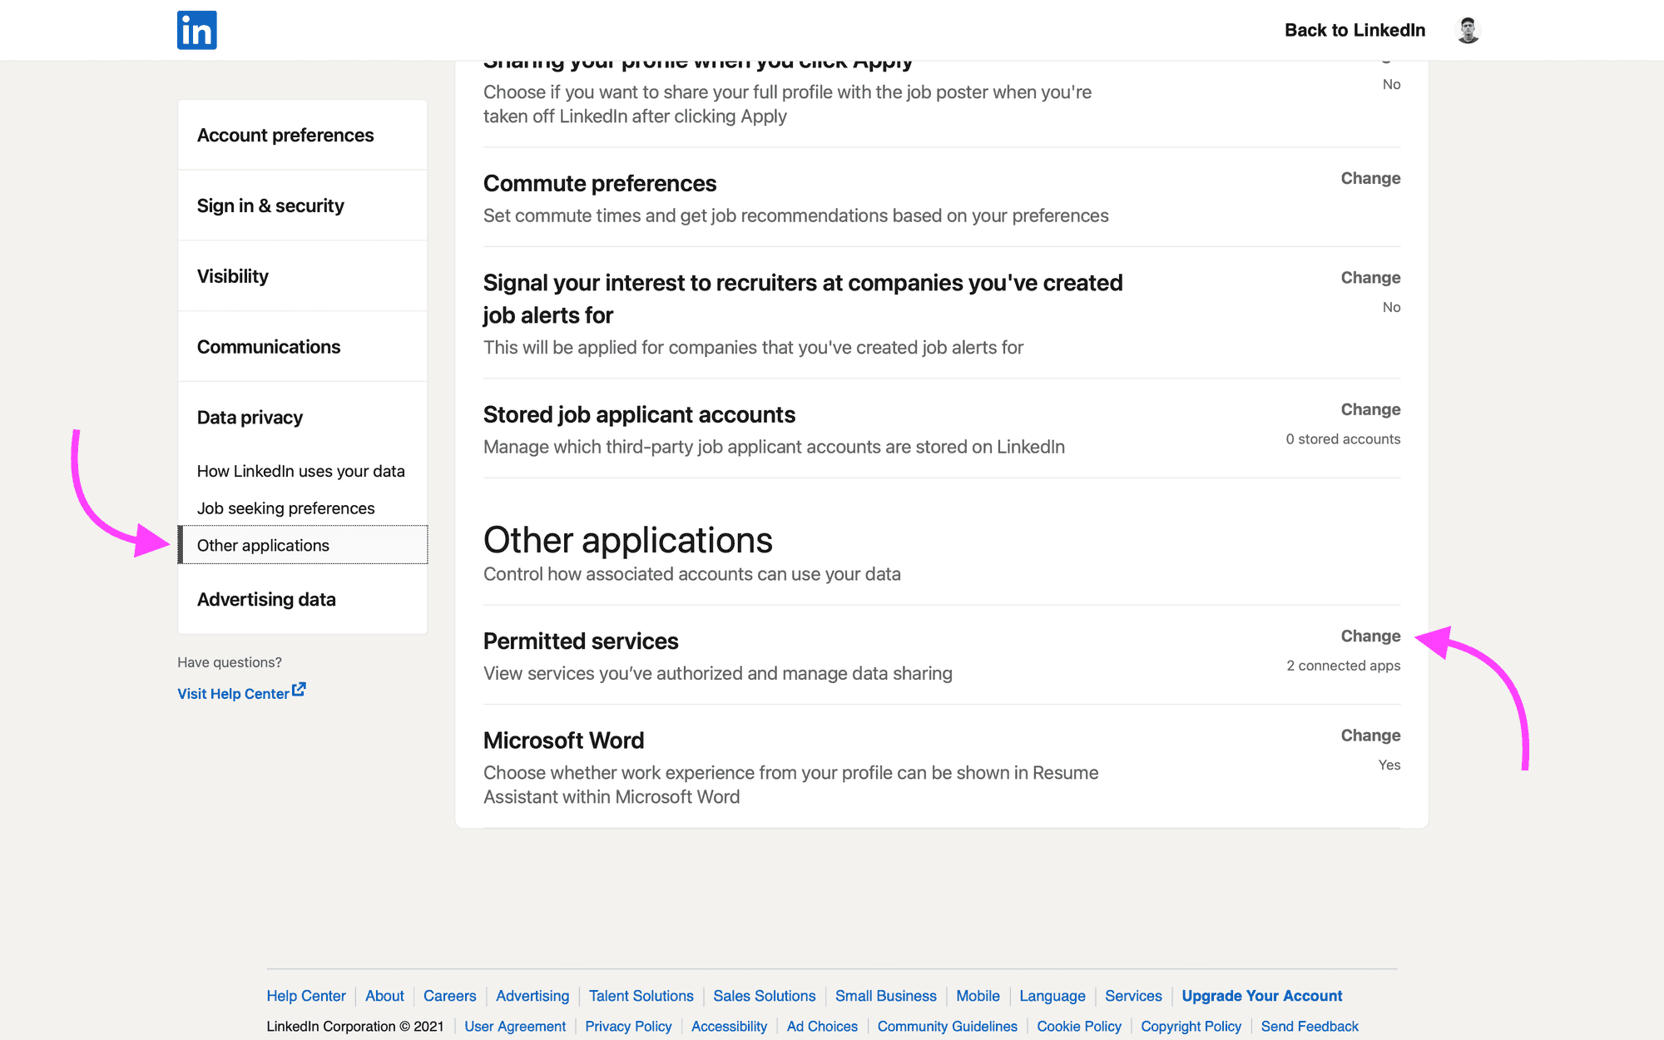The height and width of the screenshot is (1040, 1664).
Task: Select Other applications in sidebar
Action: [303, 545]
